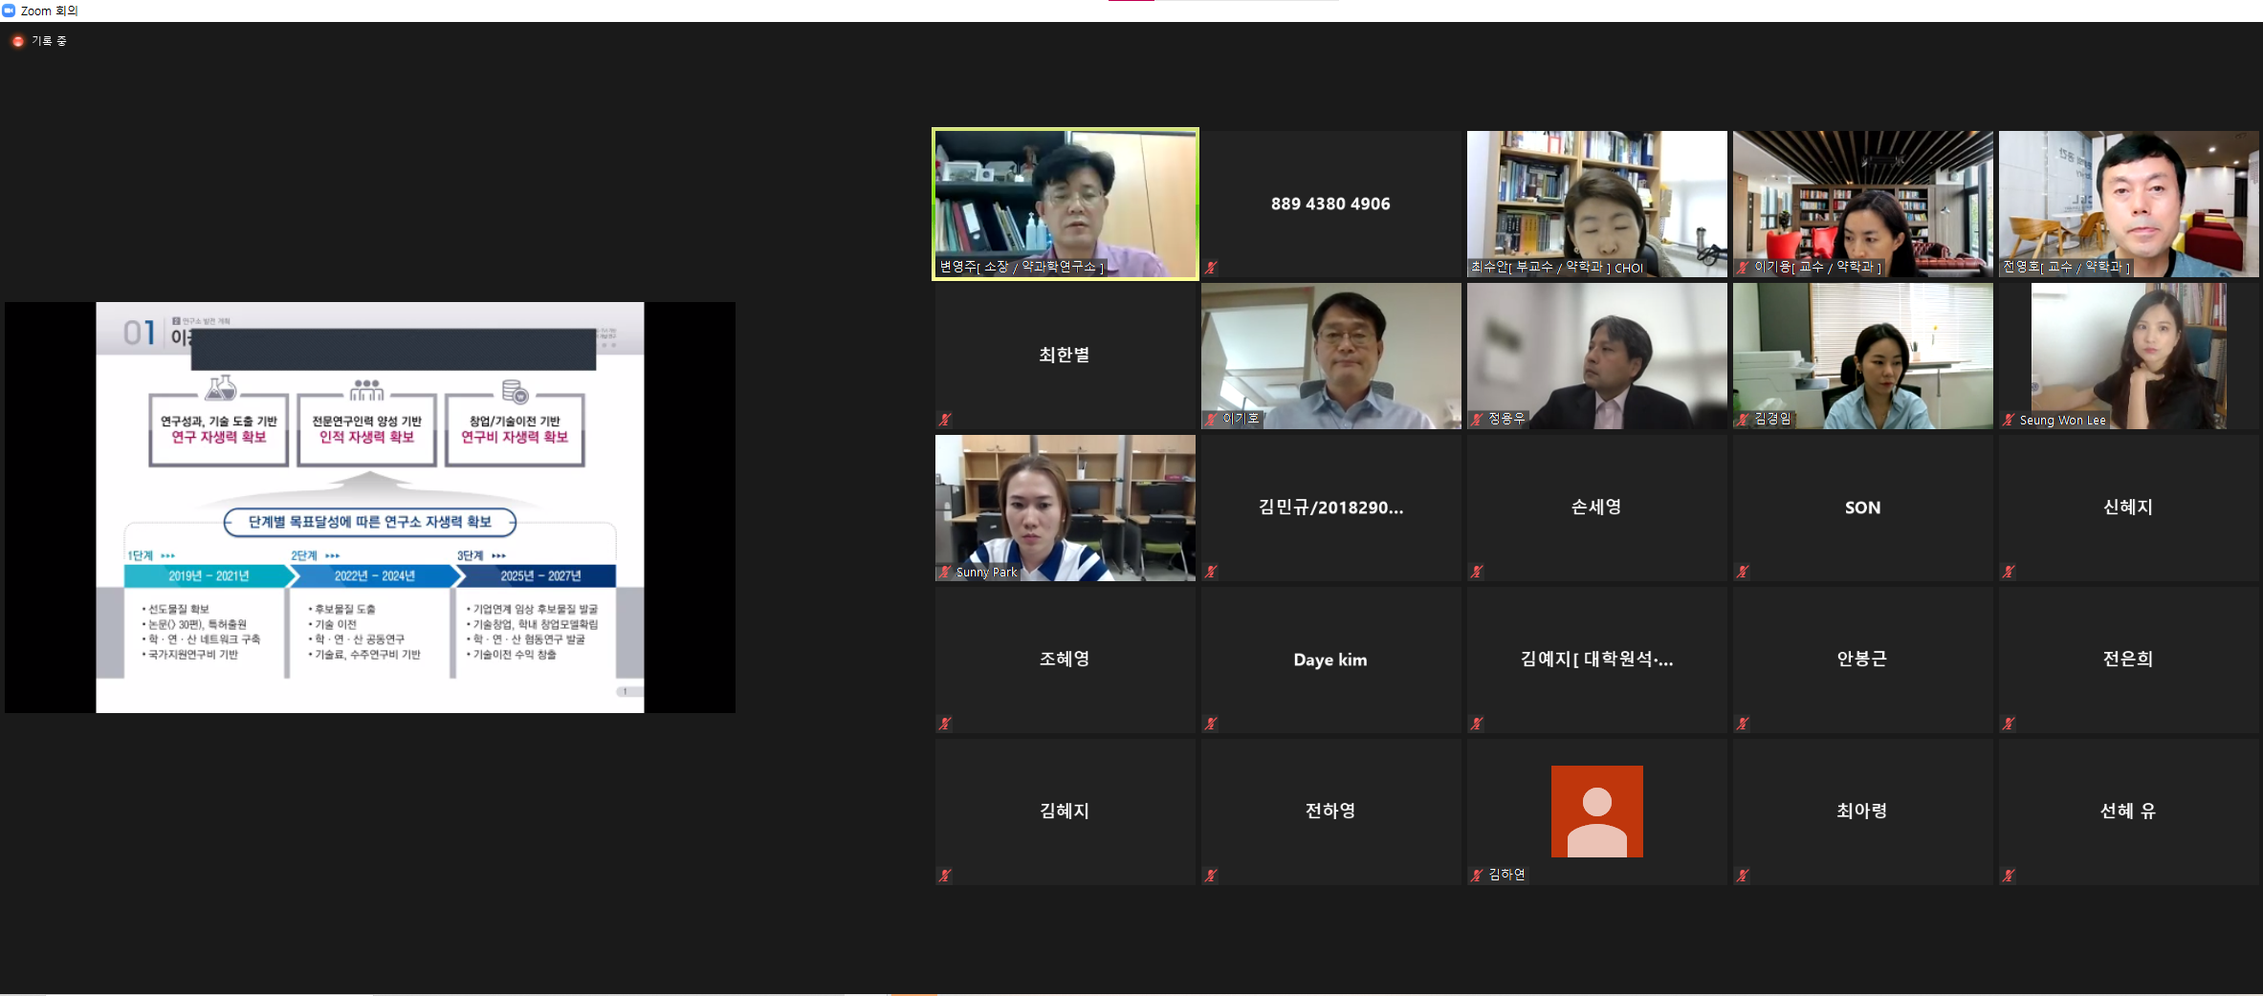Click the Zoom app icon in title bar
Viewport: 2263px width, 996px height.
point(10,11)
